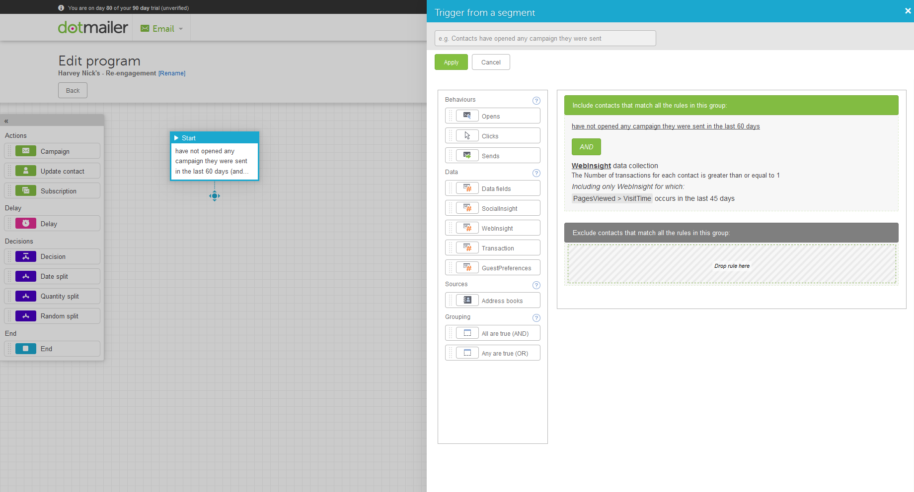Select the Clicks behaviour rule icon

click(467, 135)
